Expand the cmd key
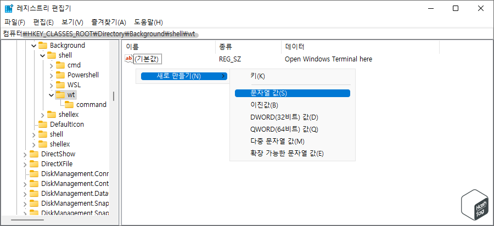This screenshot has width=494, height=226. [52, 65]
